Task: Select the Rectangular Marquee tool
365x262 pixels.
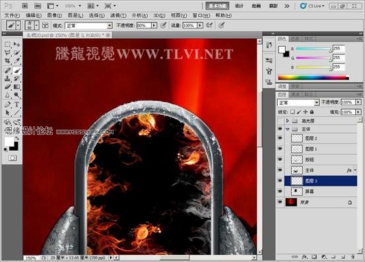Action: [x=7, y=44]
